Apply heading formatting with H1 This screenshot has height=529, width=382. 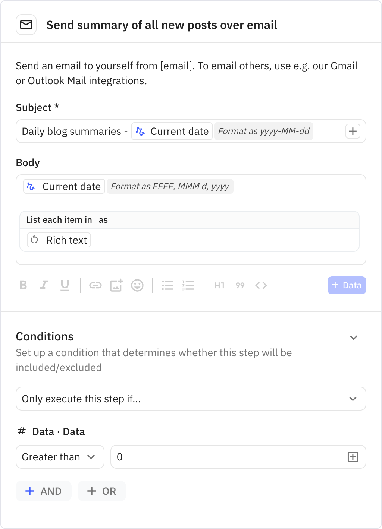tap(219, 285)
